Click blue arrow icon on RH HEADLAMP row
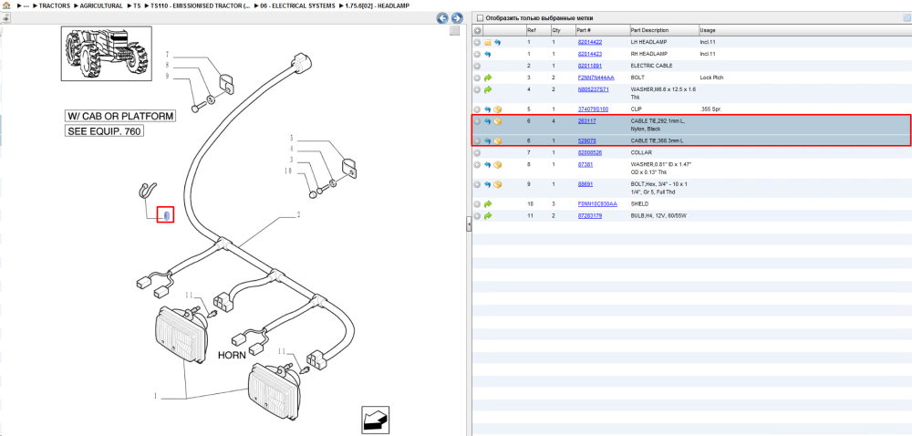The height and width of the screenshot is (436, 912). click(488, 54)
